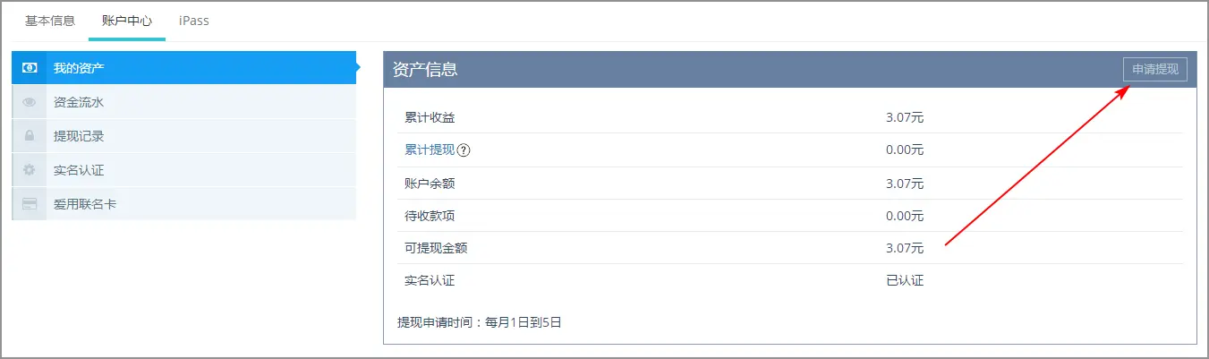Click the gear icon beside 实名认证
The width and height of the screenshot is (1209, 359).
(x=30, y=170)
